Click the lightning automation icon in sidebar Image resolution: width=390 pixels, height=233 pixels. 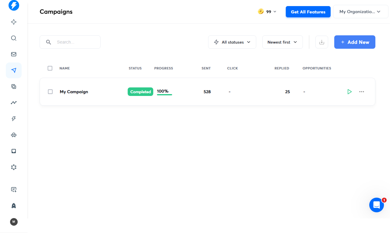point(14,119)
